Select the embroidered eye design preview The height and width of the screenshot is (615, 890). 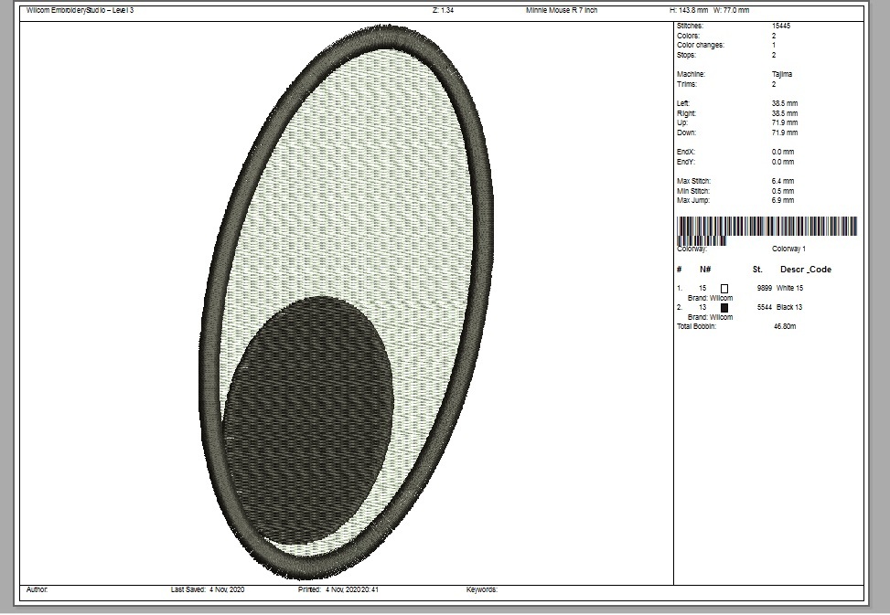point(347,302)
